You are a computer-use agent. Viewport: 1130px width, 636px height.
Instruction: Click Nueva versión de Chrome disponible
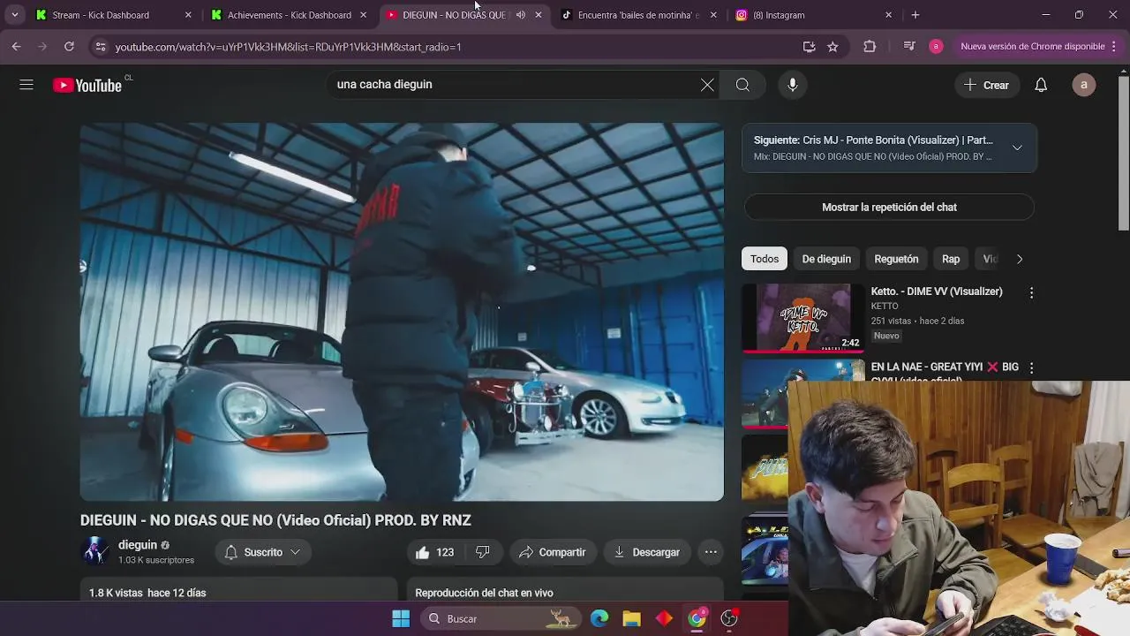tap(1032, 46)
